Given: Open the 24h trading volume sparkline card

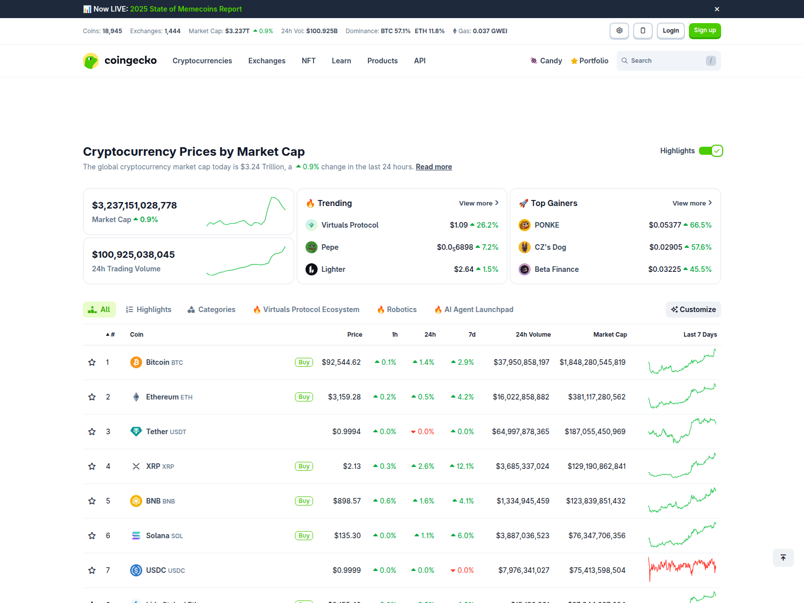Looking at the screenshot, I should pyautogui.click(x=188, y=261).
